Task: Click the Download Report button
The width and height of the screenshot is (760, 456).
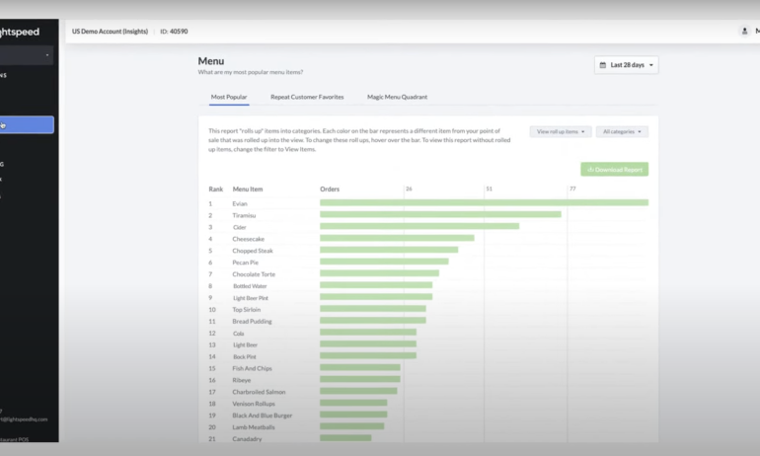Action: click(x=614, y=170)
